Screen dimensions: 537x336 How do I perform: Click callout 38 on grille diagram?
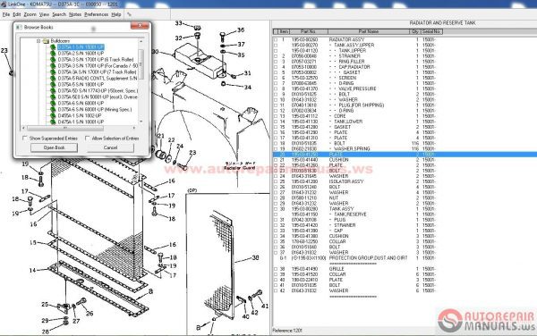click(255, 257)
